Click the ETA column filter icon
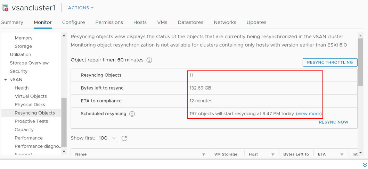This screenshot has height=169, width=368. tap(342, 154)
